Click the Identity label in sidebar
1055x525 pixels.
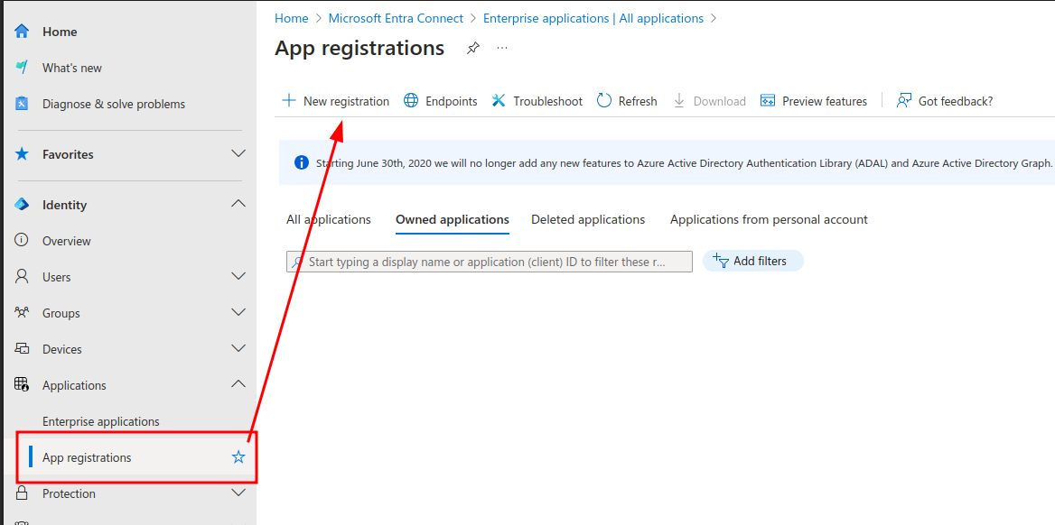pyautogui.click(x=65, y=205)
